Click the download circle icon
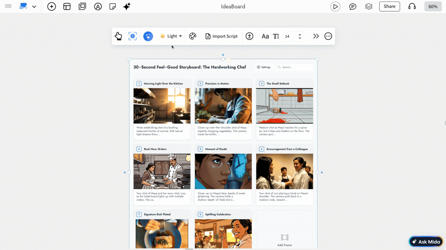 point(249,36)
